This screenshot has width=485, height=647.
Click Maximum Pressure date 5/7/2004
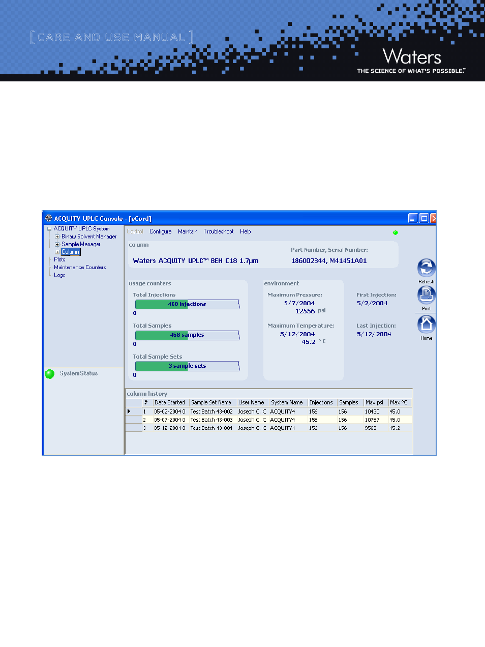(299, 303)
